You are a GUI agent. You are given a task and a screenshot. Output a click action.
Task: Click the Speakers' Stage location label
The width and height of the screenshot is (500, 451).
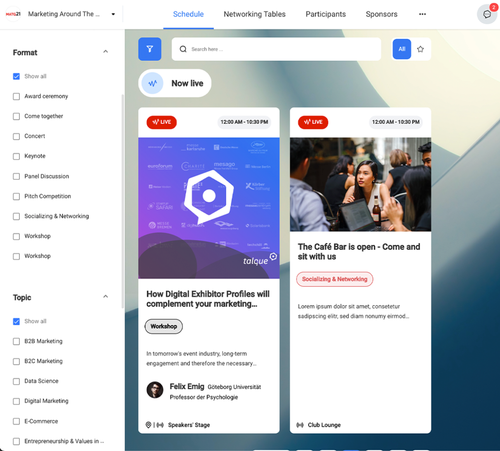(x=189, y=425)
